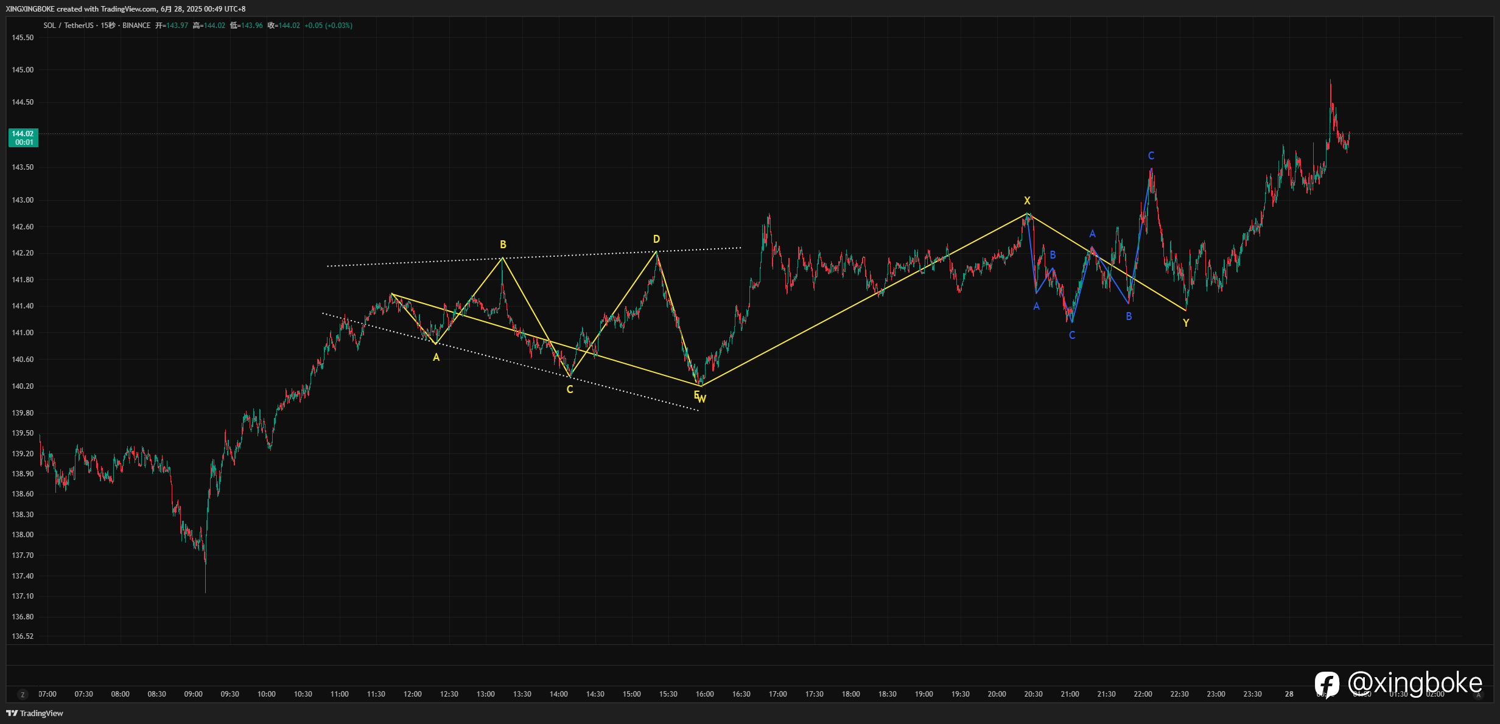Click the 139.50 price axis label
Viewport: 1500px width, 724px height.
[x=23, y=433]
